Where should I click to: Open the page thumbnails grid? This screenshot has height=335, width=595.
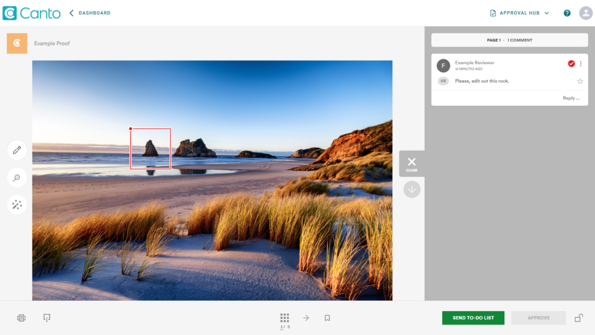284,318
